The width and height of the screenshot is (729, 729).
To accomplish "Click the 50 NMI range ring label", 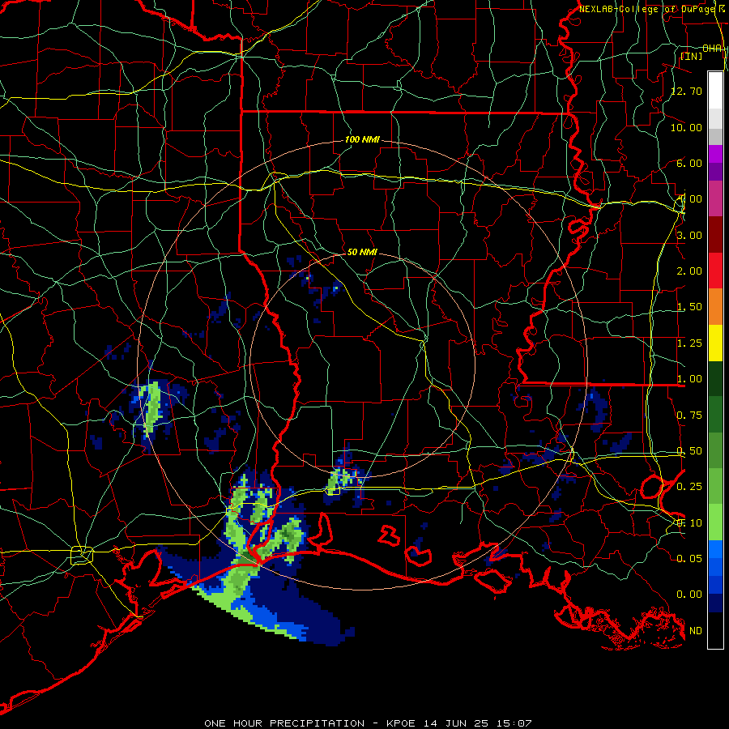I will click(362, 252).
